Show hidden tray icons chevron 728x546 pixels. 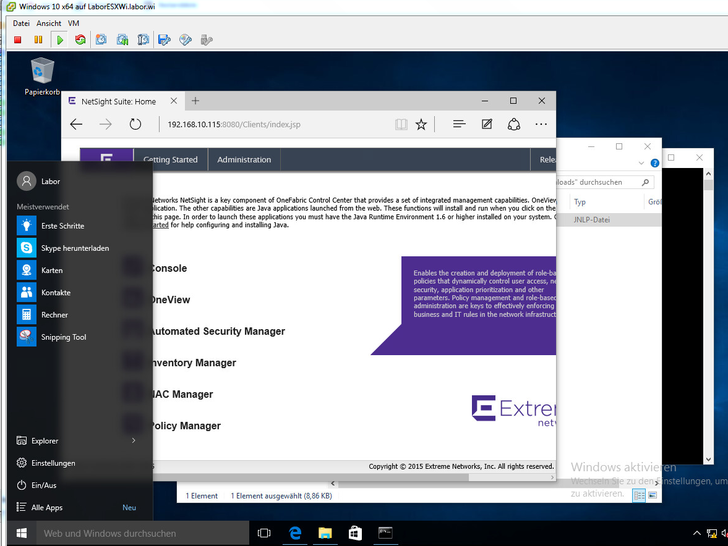pos(696,534)
